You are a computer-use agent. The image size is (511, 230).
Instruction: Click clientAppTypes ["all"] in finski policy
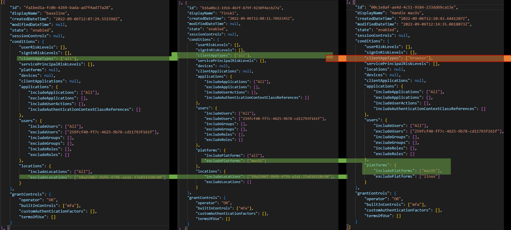point(223,55)
